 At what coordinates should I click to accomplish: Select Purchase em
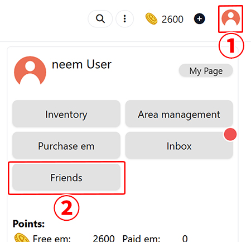click(x=66, y=146)
